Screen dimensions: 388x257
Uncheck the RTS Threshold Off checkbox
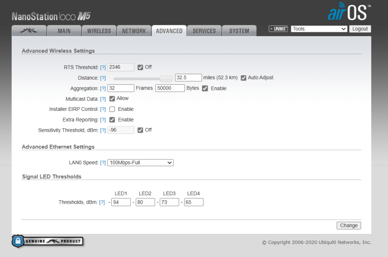140,67
